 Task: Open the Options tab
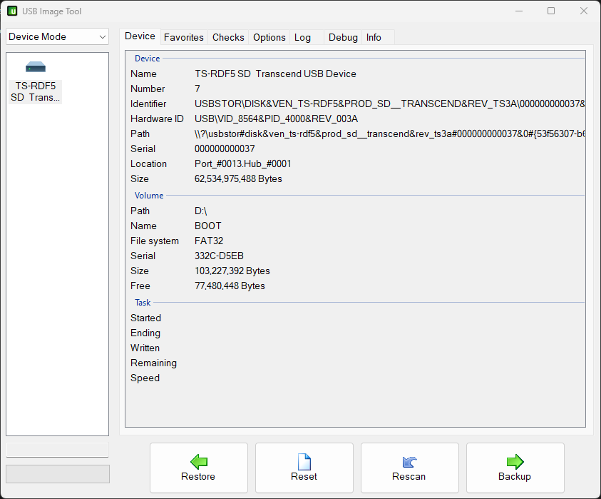pyautogui.click(x=269, y=37)
